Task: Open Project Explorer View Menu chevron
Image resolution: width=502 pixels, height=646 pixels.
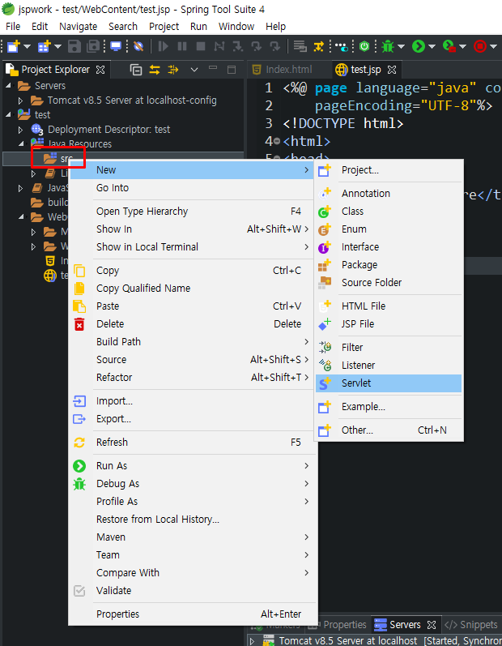Action: pyautogui.click(x=194, y=70)
